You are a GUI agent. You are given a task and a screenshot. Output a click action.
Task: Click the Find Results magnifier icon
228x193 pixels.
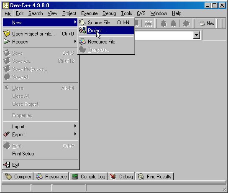141,176
